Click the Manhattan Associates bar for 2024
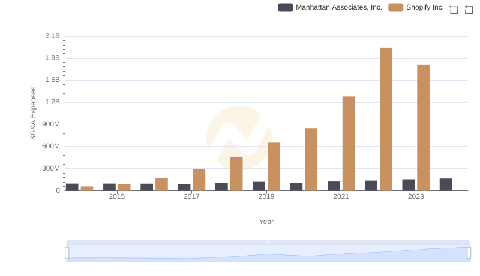The image size is (480, 276). (x=446, y=185)
